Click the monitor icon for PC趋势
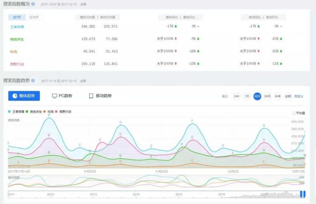 tap(54, 96)
